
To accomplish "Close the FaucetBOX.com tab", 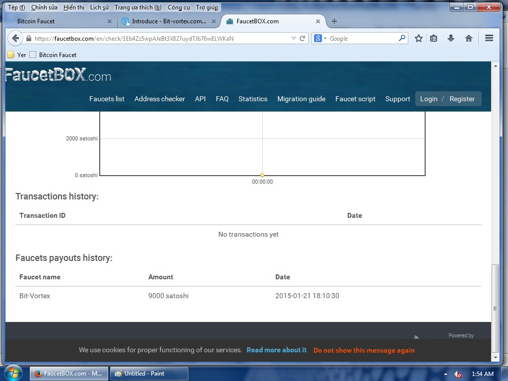I will click(x=318, y=21).
